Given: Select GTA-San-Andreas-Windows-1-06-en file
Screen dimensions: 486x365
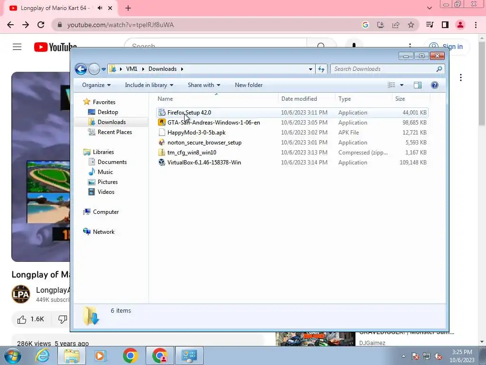Looking at the screenshot, I should click(x=292, y=123).
